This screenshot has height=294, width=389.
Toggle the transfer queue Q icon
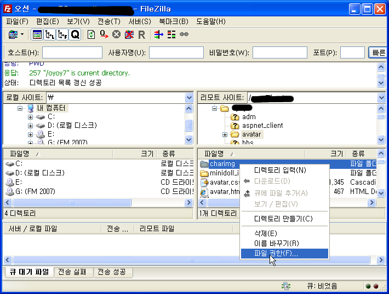click(75, 34)
